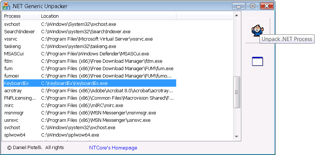The image size is (315, 155).
Task: Open NTCore's Homepage link
Action: (113, 148)
